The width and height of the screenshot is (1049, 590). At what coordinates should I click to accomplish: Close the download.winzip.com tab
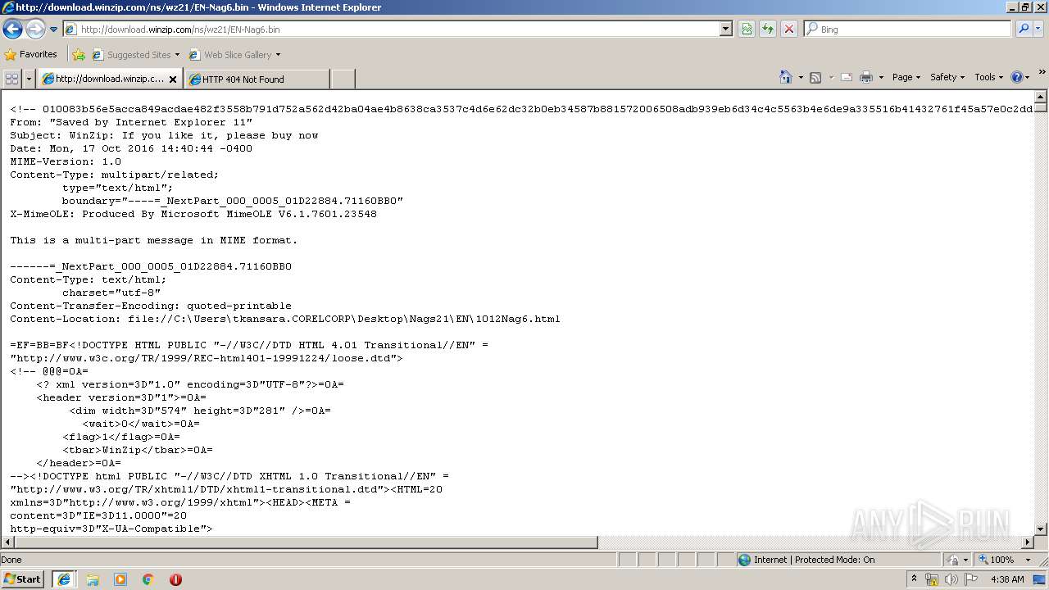(173, 79)
